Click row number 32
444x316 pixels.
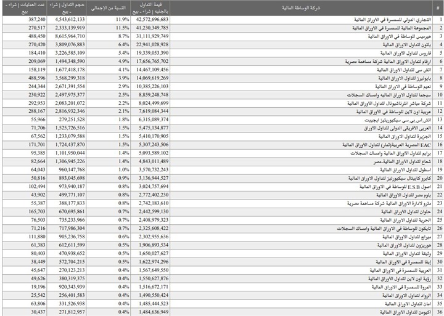[x=440, y=278]
